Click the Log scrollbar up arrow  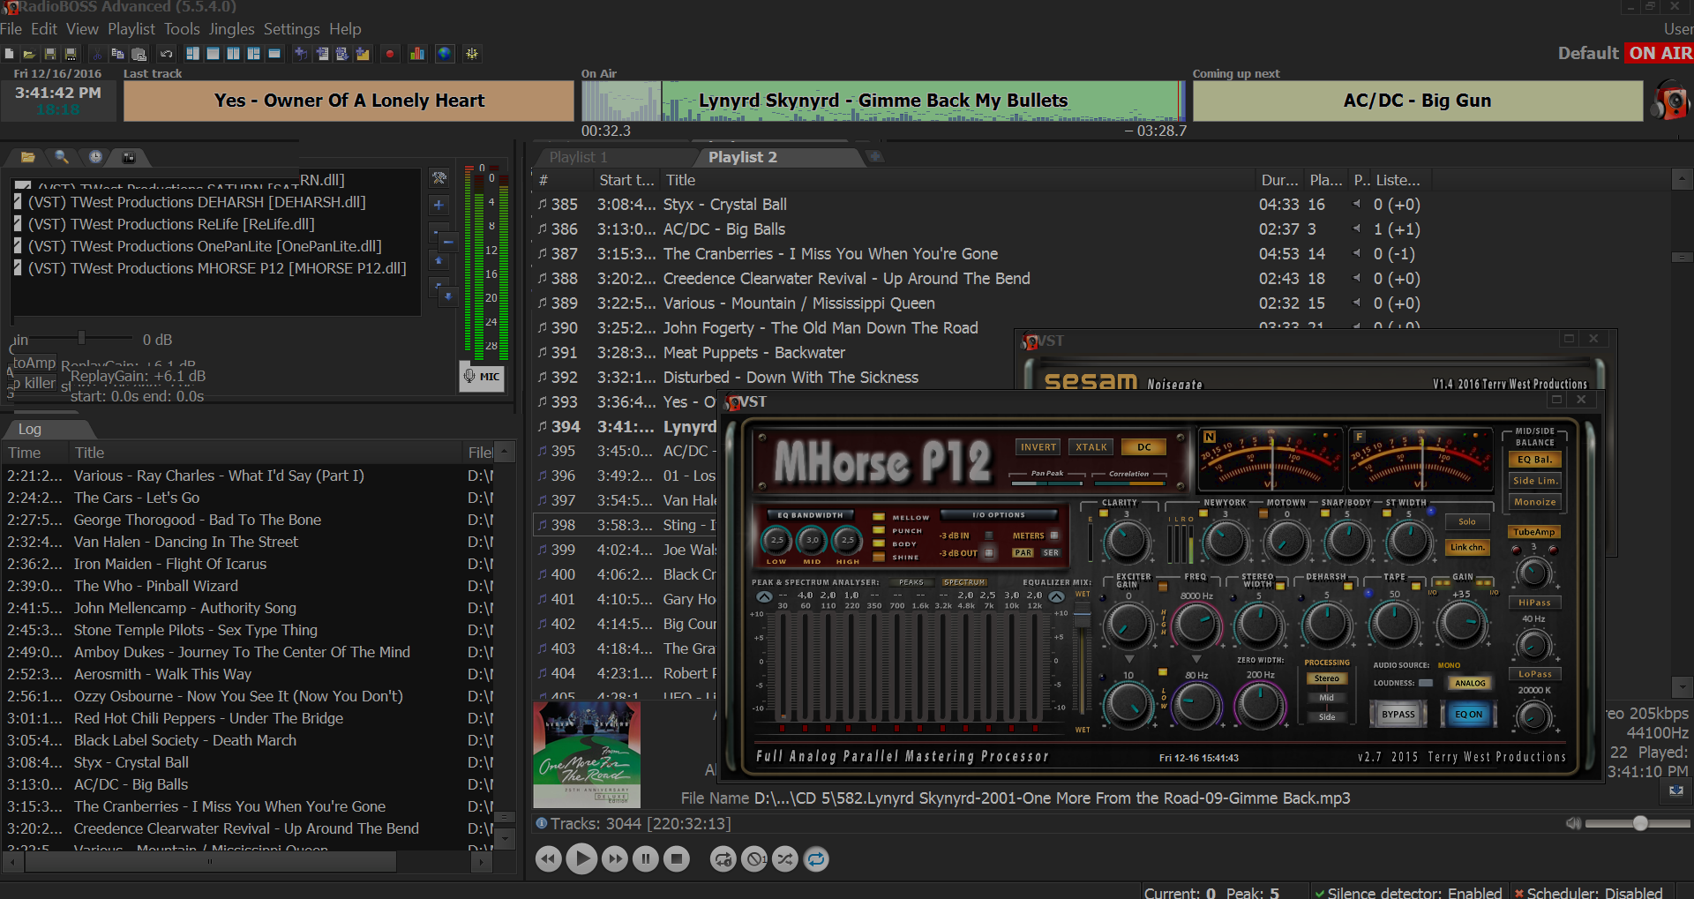(505, 452)
